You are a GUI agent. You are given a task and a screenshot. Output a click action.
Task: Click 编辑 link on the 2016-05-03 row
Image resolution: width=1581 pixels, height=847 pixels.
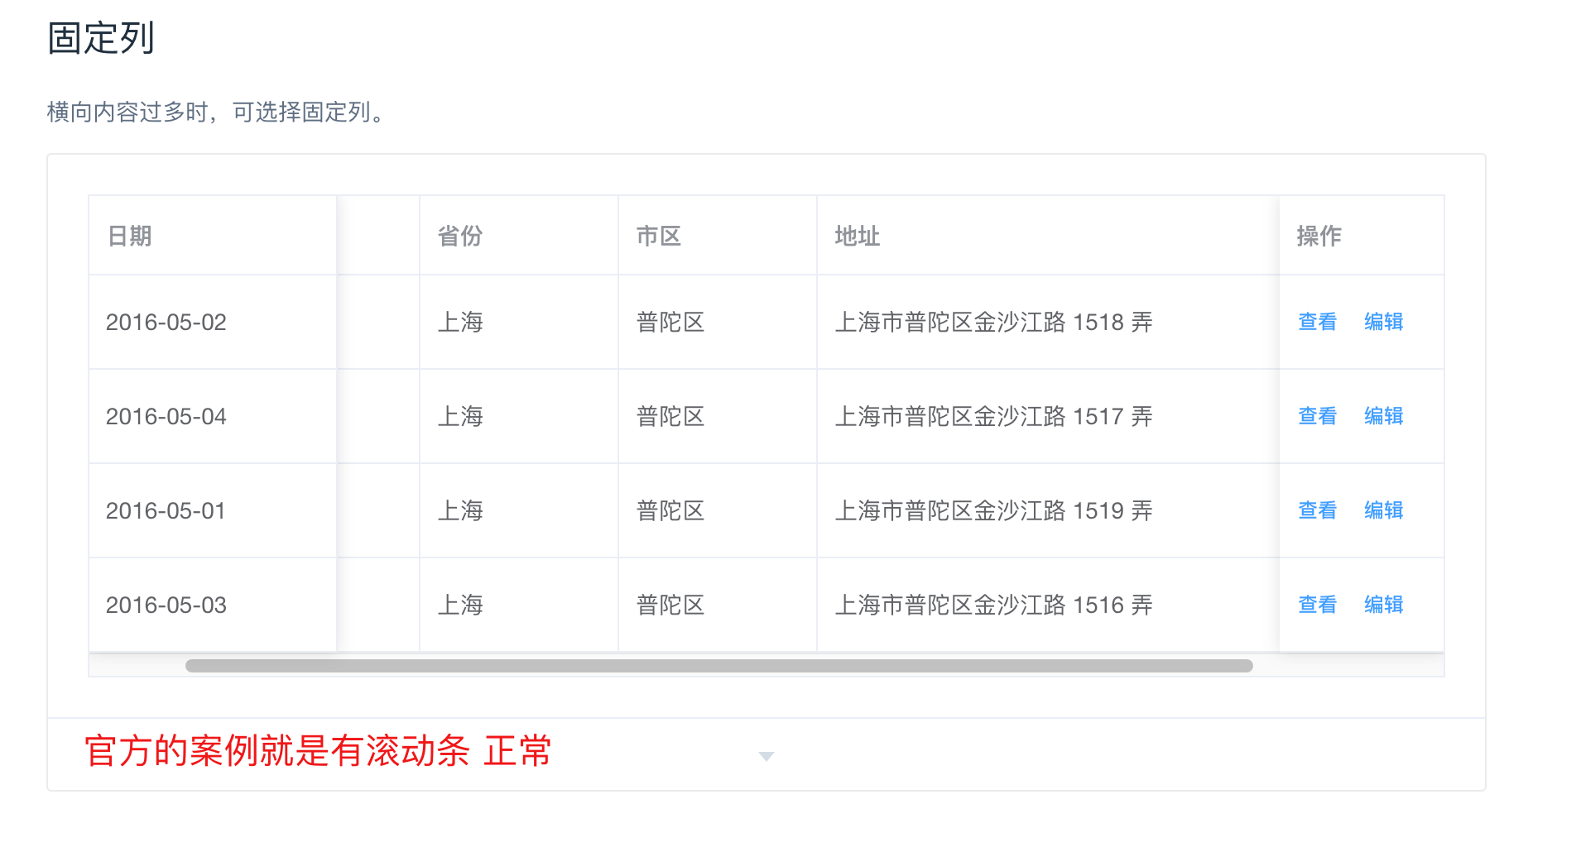point(1383,605)
